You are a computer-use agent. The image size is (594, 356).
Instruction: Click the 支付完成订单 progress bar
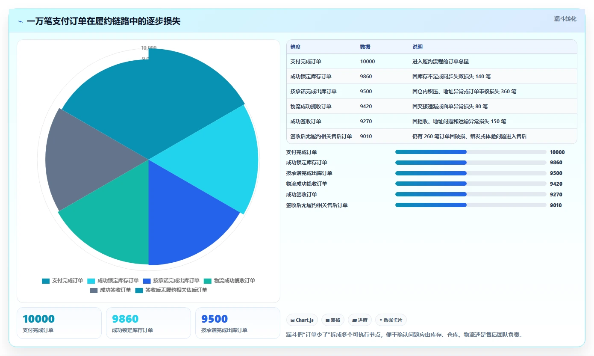[x=470, y=152]
